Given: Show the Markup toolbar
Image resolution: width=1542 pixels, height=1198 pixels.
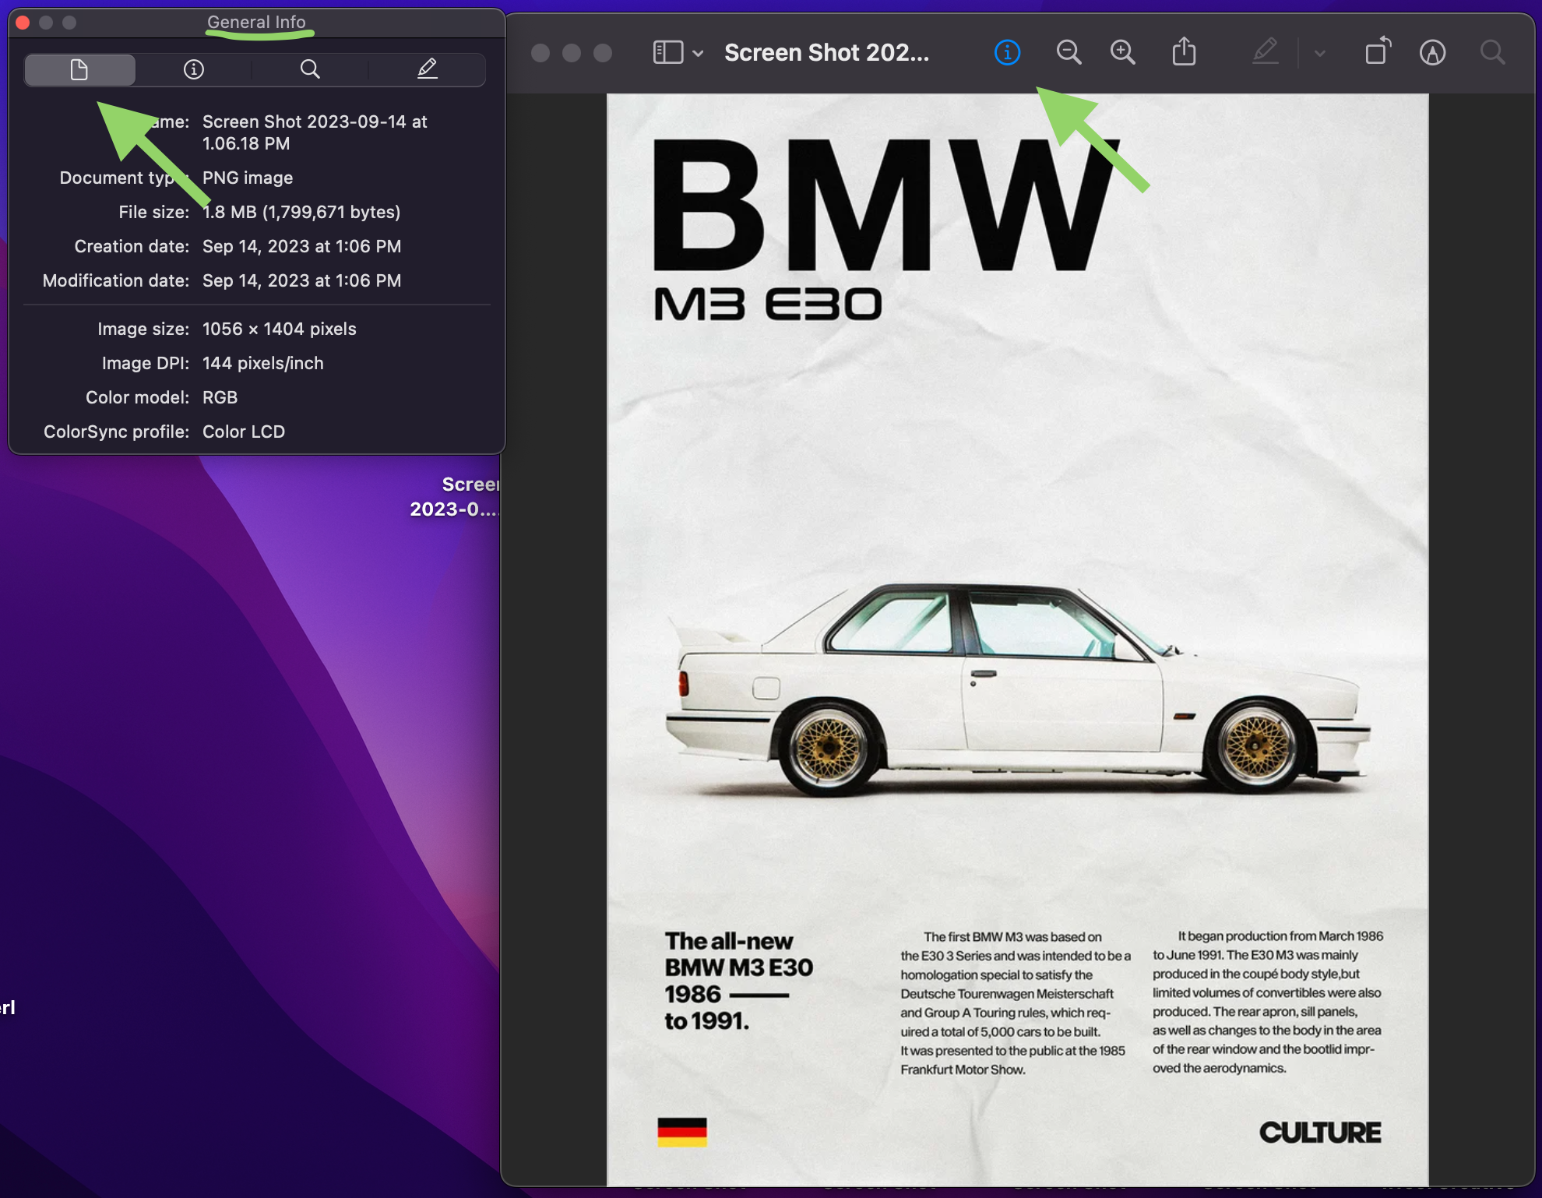Looking at the screenshot, I should point(1432,53).
